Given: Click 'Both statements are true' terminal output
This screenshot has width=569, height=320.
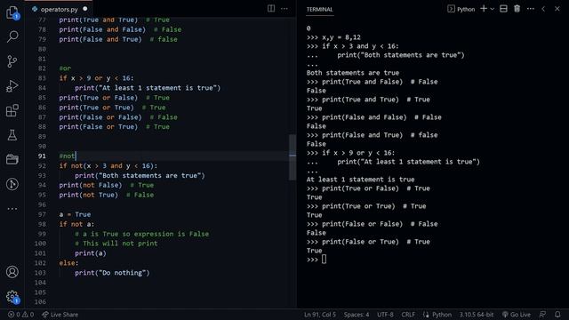Looking at the screenshot, I should point(353,73).
